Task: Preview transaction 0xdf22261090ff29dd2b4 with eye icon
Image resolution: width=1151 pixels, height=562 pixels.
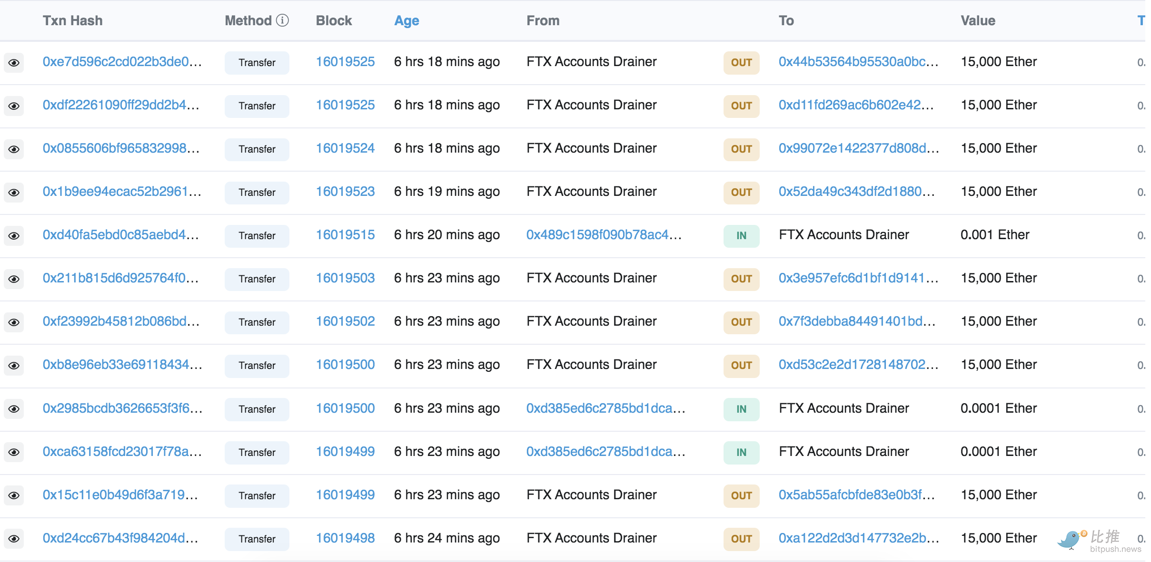Action: point(14,106)
